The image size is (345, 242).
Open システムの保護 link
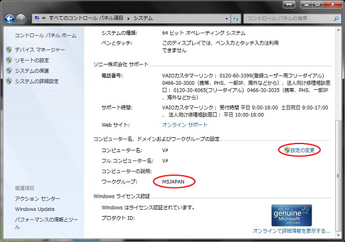[x=32, y=71]
